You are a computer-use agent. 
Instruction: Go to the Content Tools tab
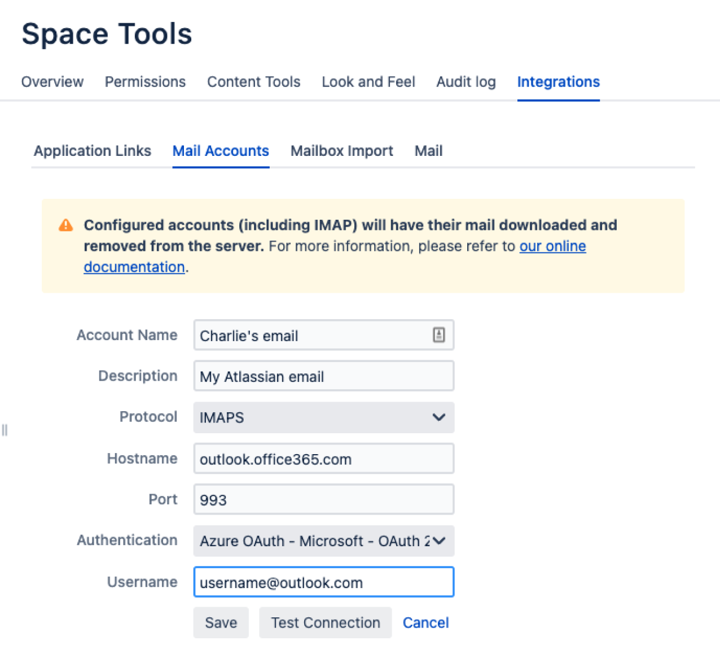pyautogui.click(x=253, y=82)
